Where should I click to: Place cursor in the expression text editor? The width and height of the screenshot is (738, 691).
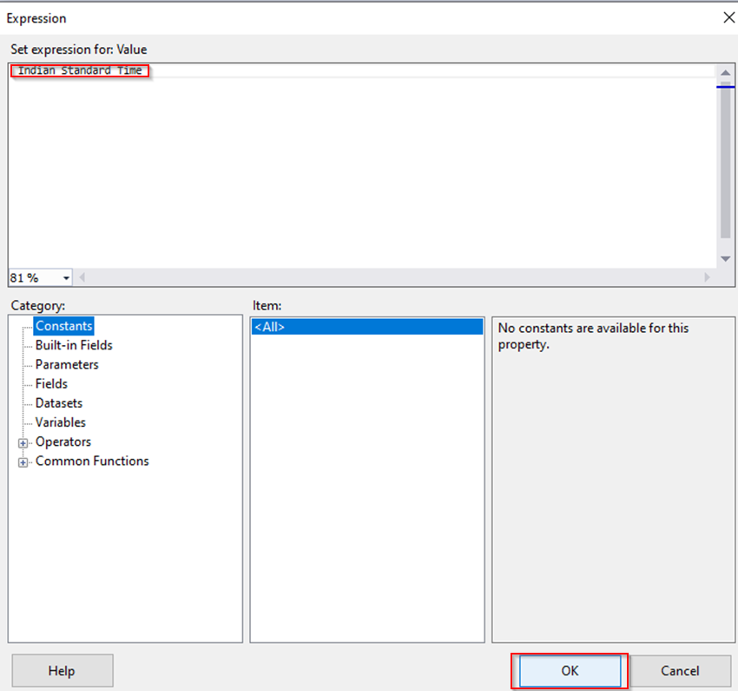tap(362, 165)
